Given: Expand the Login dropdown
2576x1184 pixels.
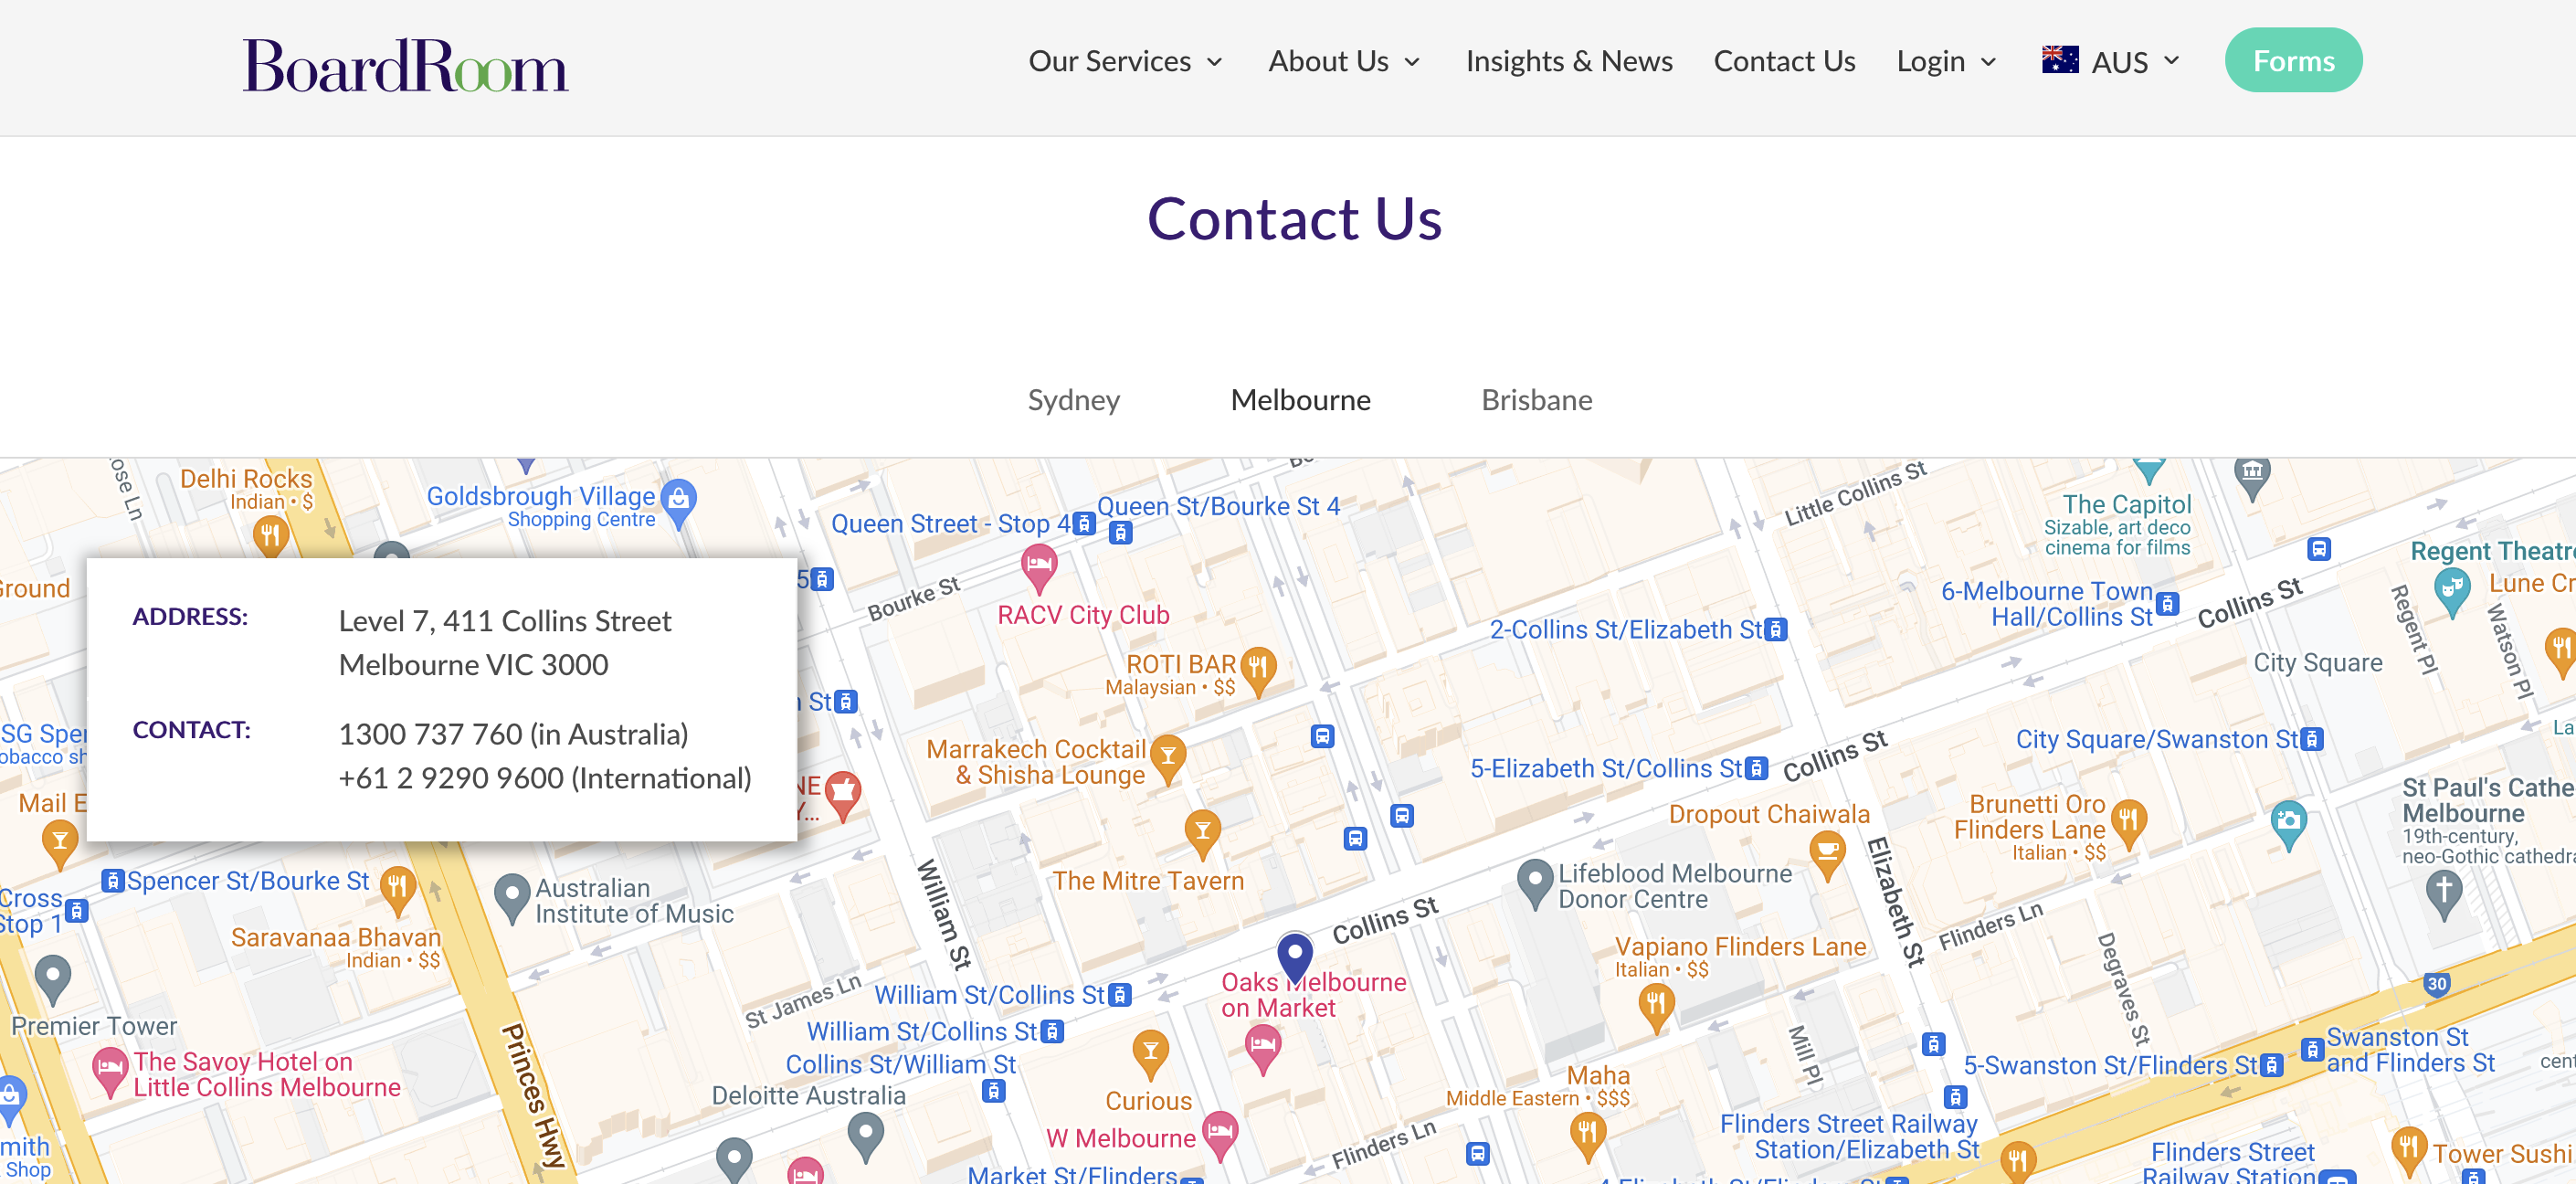Looking at the screenshot, I should 1946,61.
